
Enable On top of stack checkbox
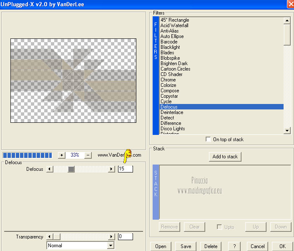tap(208, 139)
